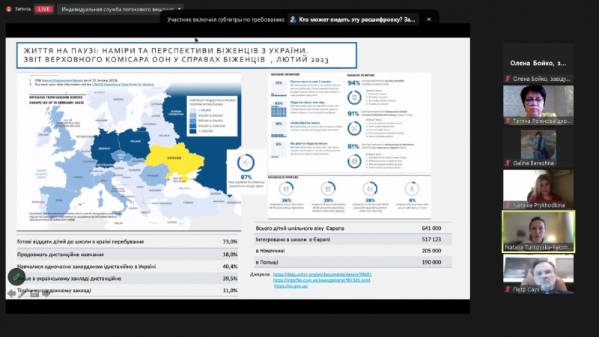The image size is (599, 337).
Task: Close the subtitles notification banner
Action: point(428,19)
